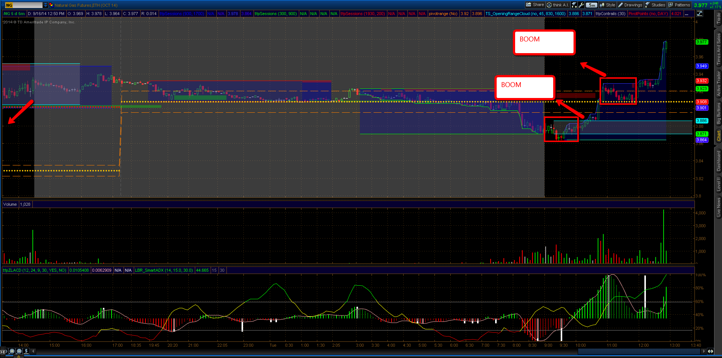This screenshot has height=358, width=722.
Task: Expand the study header ellipsis
Action: click(687, 14)
